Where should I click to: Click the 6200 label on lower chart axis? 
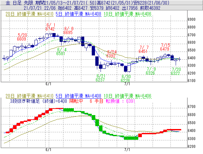click(192, 147)
